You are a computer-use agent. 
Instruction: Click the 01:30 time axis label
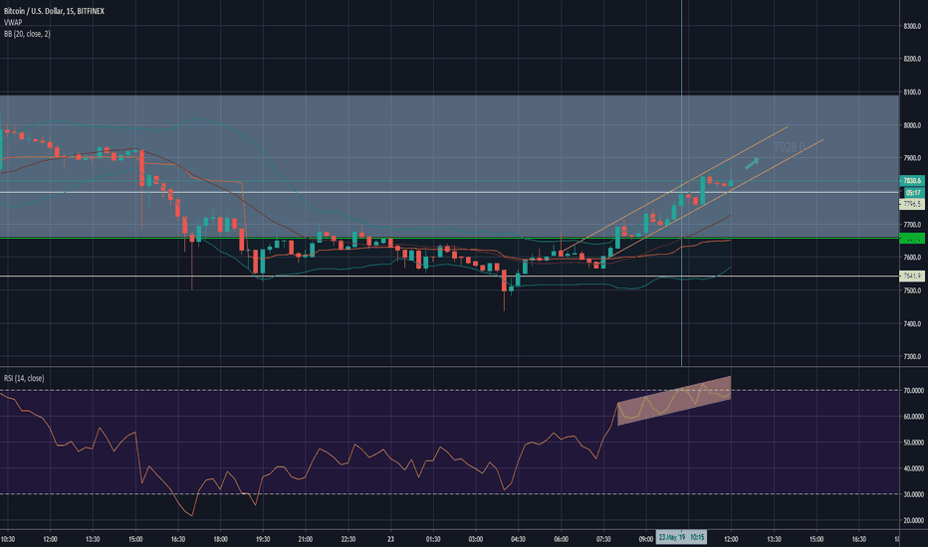(433, 539)
